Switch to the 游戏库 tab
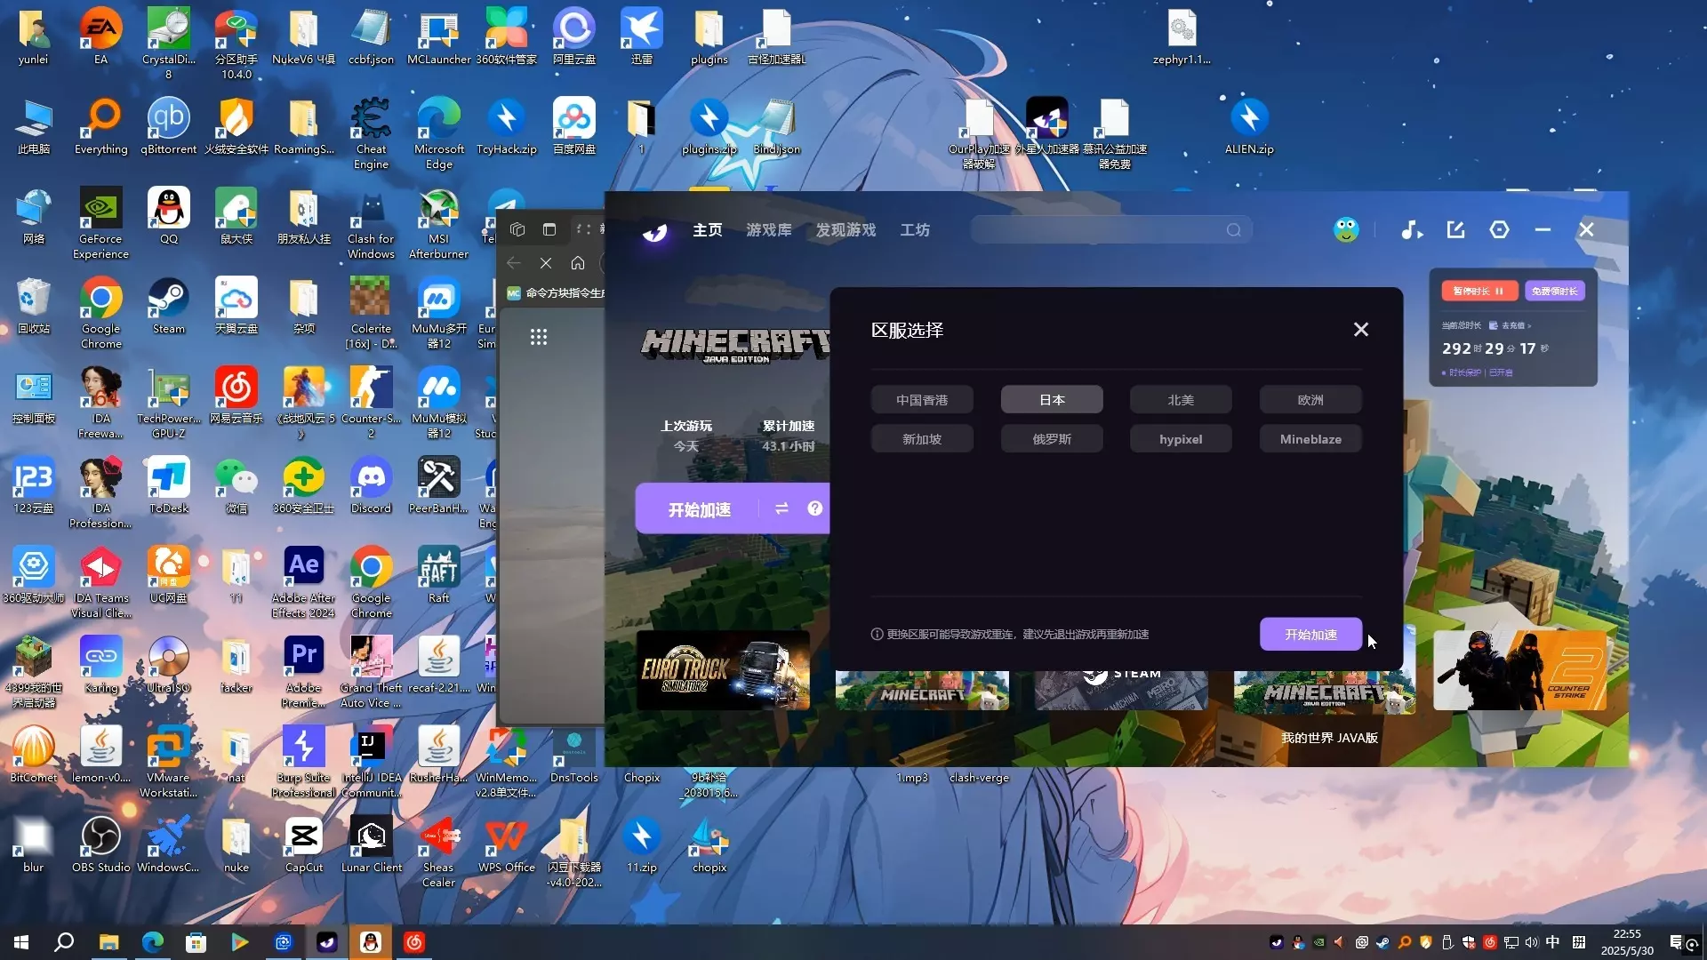Image resolution: width=1707 pixels, height=960 pixels. click(x=768, y=230)
